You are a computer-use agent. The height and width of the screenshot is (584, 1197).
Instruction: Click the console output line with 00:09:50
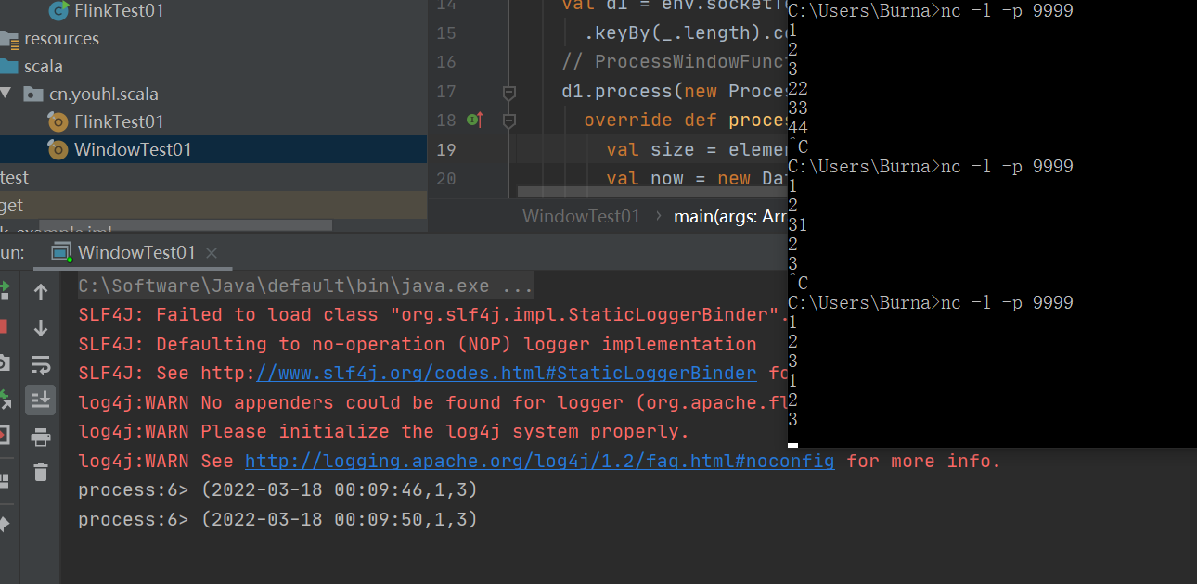(x=277, y=519)
